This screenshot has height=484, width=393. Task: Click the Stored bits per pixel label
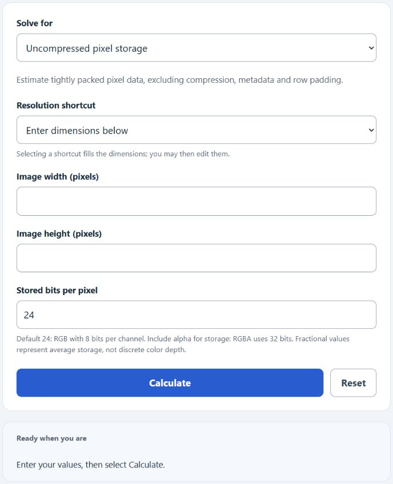click(x=57, y=290)
